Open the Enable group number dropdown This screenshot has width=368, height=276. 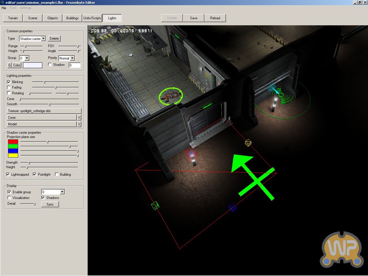62,192
